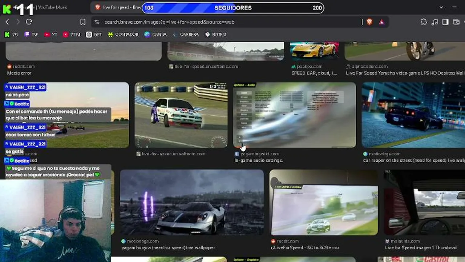
Task: Click the 'r/LiveForSpeed - 8C to 8C9 error' caption
Action: click(x=305, y=248)
